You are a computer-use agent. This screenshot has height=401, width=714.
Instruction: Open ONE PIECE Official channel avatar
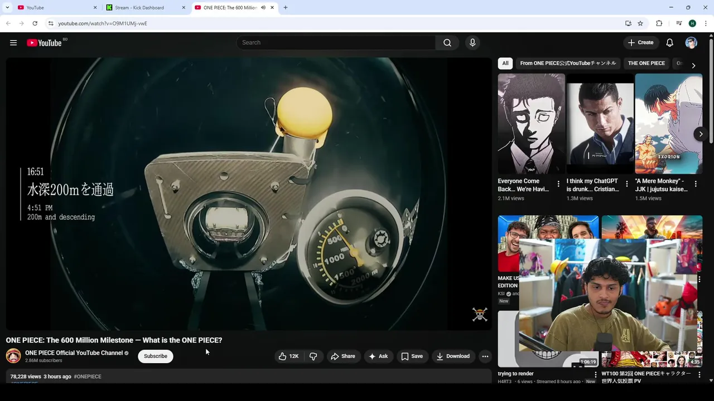13,356
